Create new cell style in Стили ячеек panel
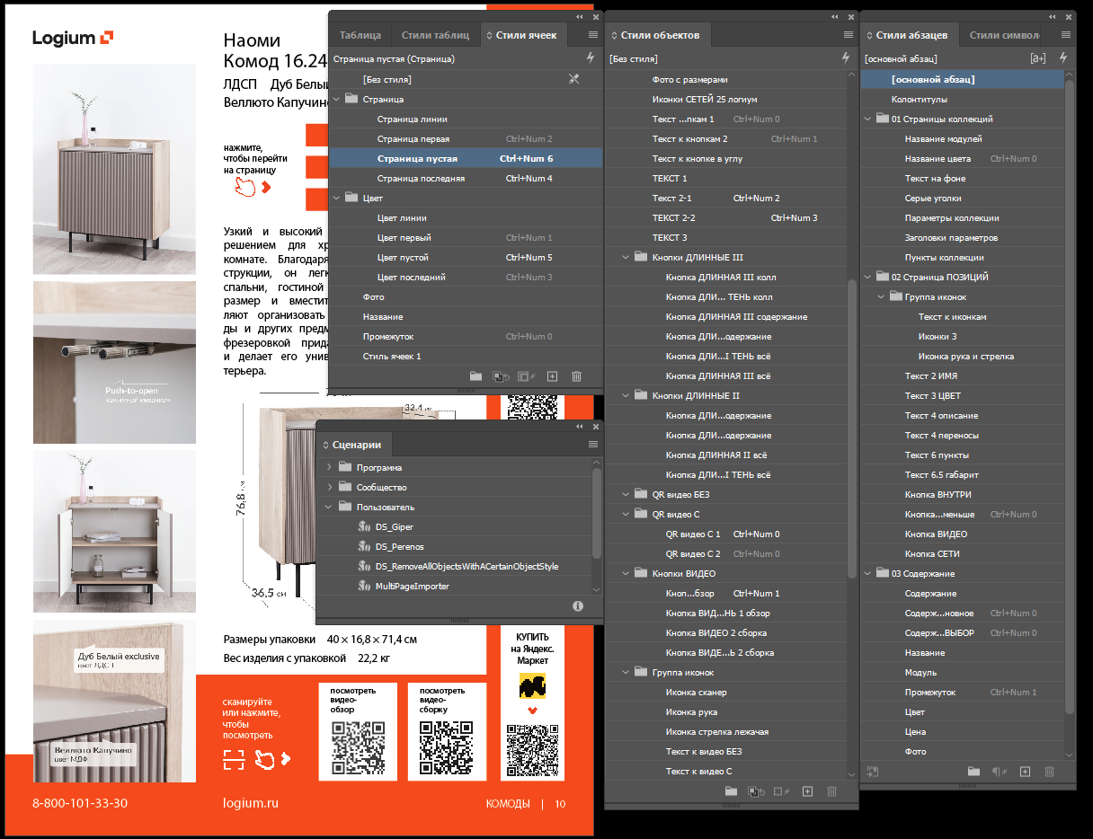The height and width of the screenshot is (839, 1093). click(553, 377)
